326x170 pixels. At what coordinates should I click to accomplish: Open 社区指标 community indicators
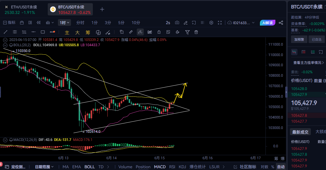click(245, 167)
